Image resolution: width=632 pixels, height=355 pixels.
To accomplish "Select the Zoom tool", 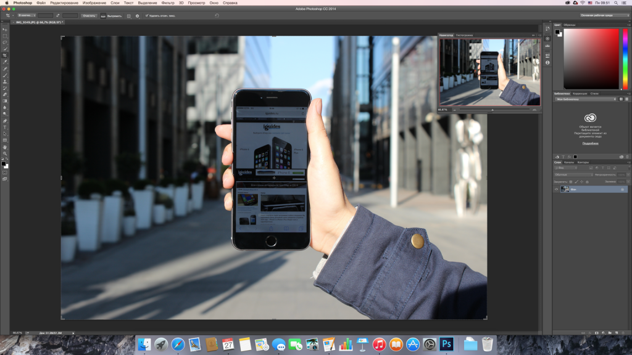I will click(x=5, y=153).
